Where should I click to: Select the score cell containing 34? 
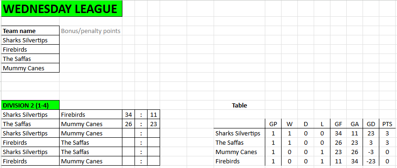(x=128, y=114)
